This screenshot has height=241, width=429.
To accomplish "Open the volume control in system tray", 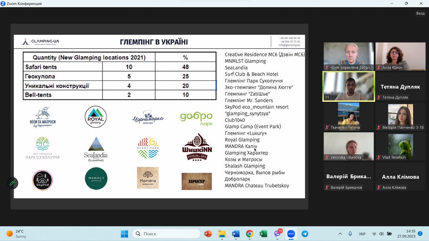I will [x=381, y=234].
